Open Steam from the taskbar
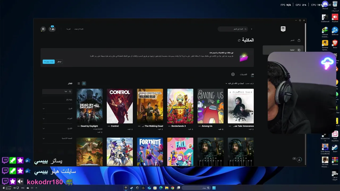The width and height of the screenshot is (340, 191). click(x=131, y=188)
